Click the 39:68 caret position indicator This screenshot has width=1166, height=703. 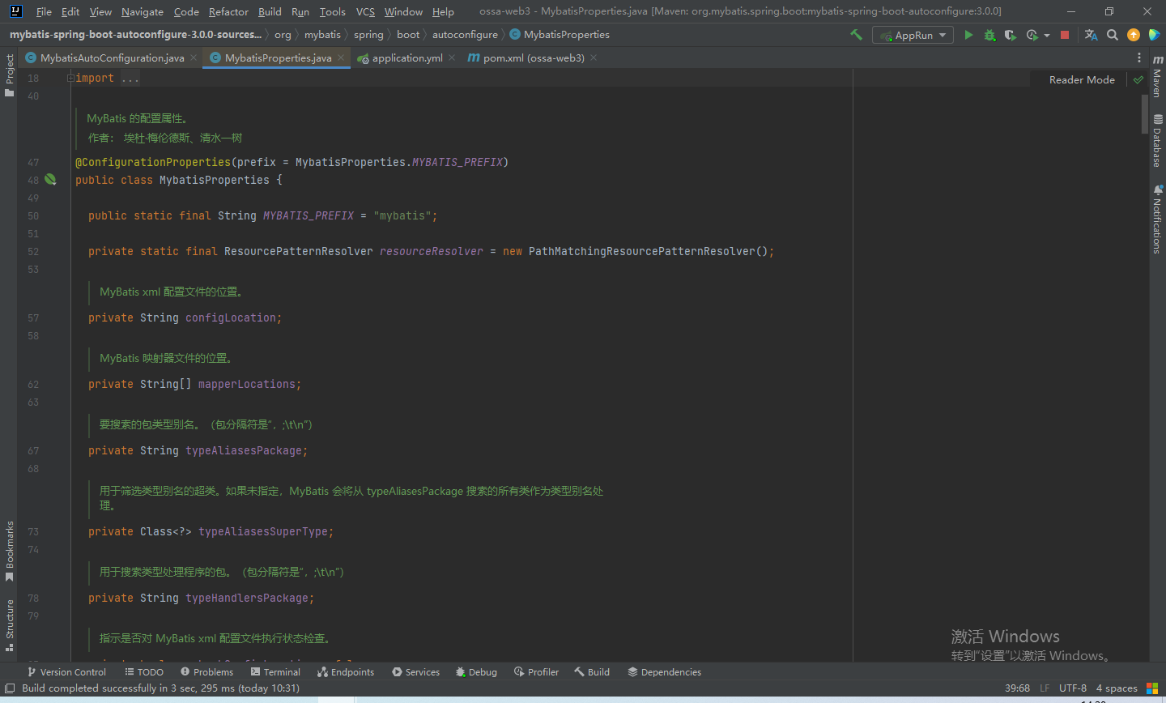pyautogui.click(x=1017, y=688)
